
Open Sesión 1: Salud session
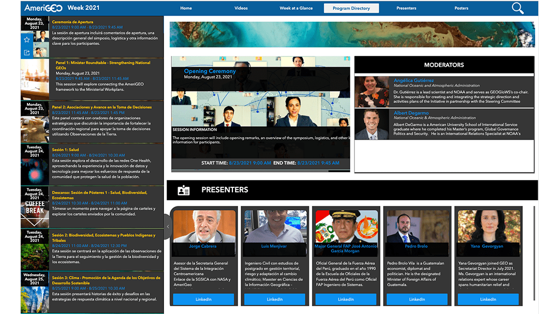tap(92, 165)
